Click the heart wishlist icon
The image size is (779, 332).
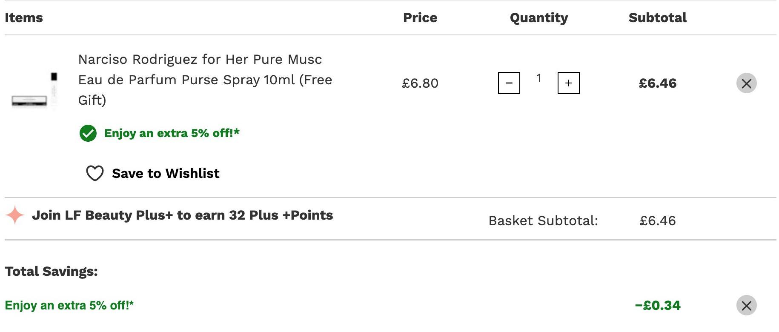click(x=95, y=173)
